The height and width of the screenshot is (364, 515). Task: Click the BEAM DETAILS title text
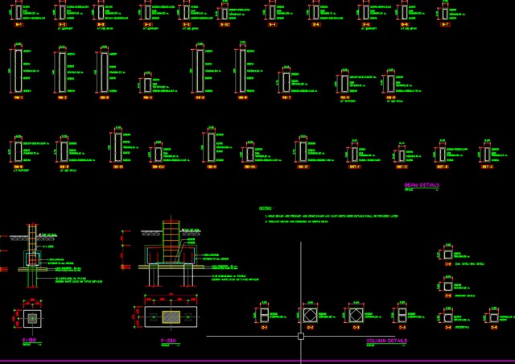click(x=422, y=184)
